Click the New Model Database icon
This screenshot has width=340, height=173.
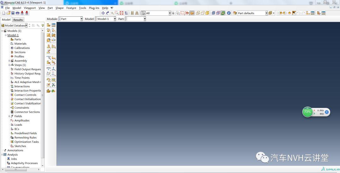[x=4, y=13]
